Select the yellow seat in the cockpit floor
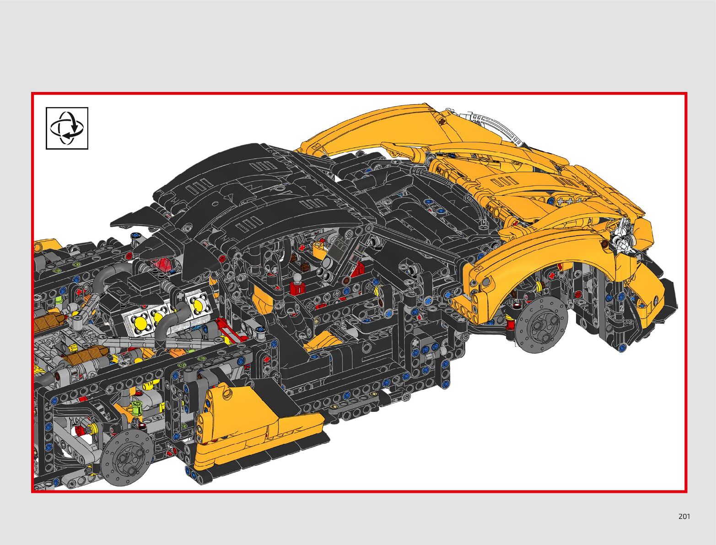The height and width of the screenshot is (545, 716). tap(323, 341)
